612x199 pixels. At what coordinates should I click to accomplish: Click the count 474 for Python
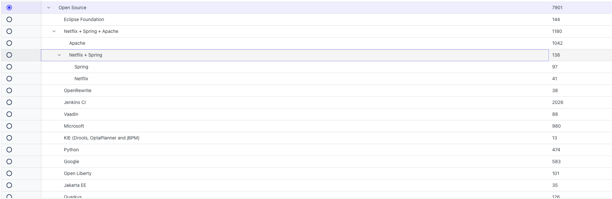coord(556,150)
